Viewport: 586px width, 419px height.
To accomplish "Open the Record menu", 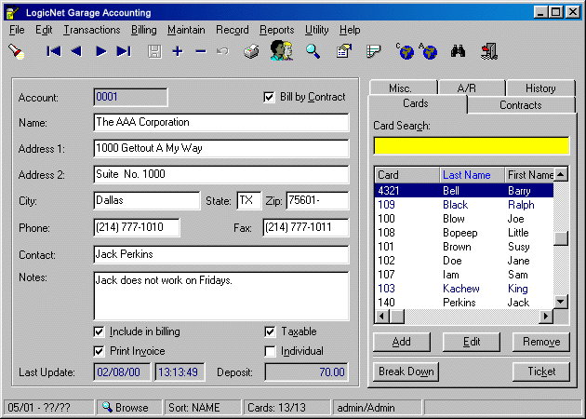I will 233,30.
